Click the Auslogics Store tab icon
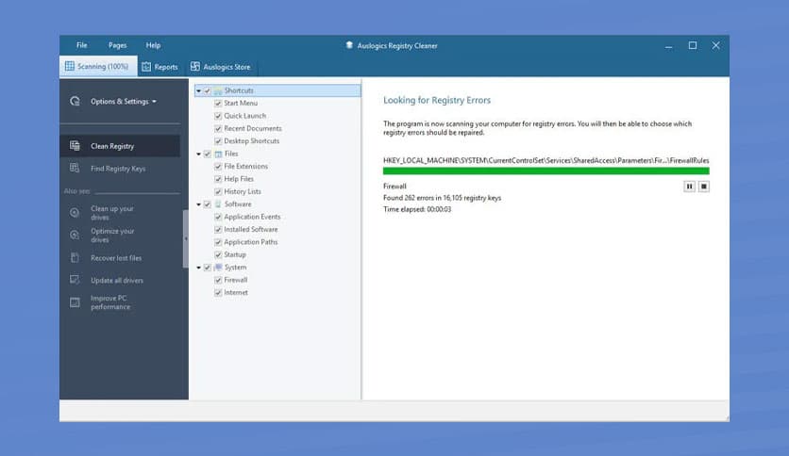Screen dimensions: 789x456 195,66
